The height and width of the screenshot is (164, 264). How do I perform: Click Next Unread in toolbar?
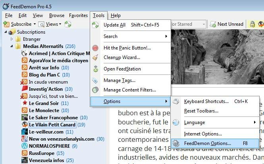227,24
